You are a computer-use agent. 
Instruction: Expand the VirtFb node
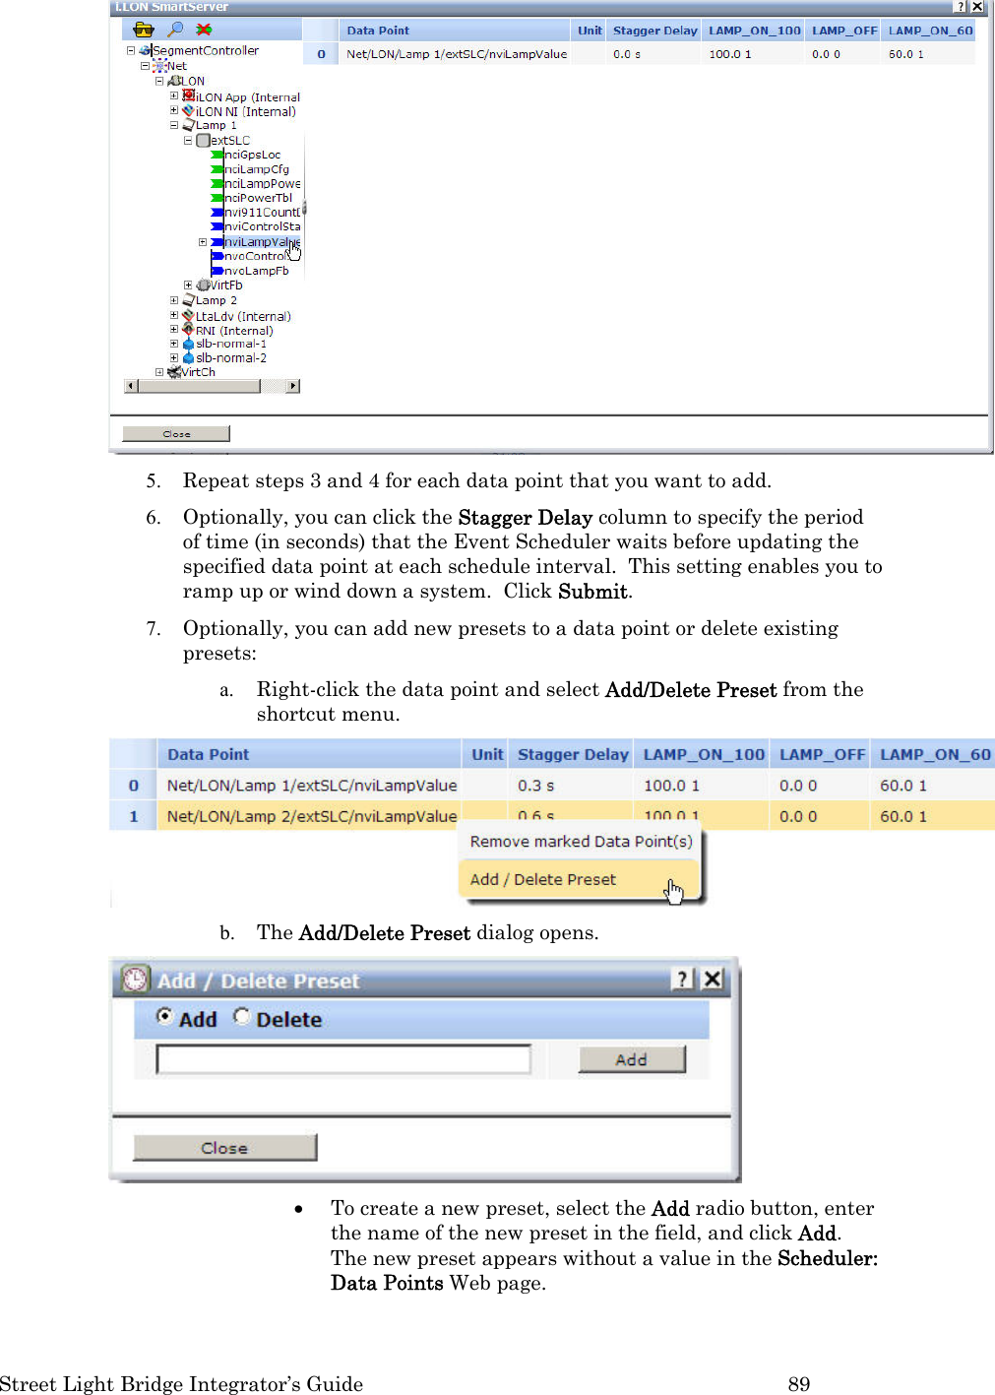188,285
